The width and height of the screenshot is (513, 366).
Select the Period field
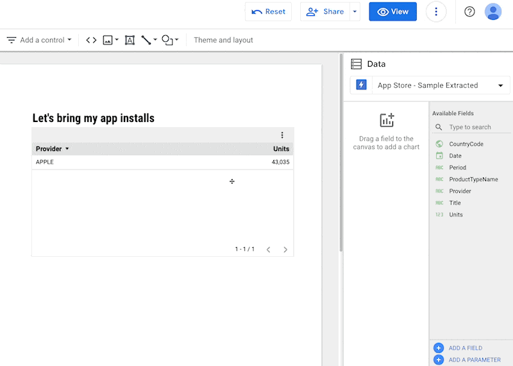(x=457, y=168)
